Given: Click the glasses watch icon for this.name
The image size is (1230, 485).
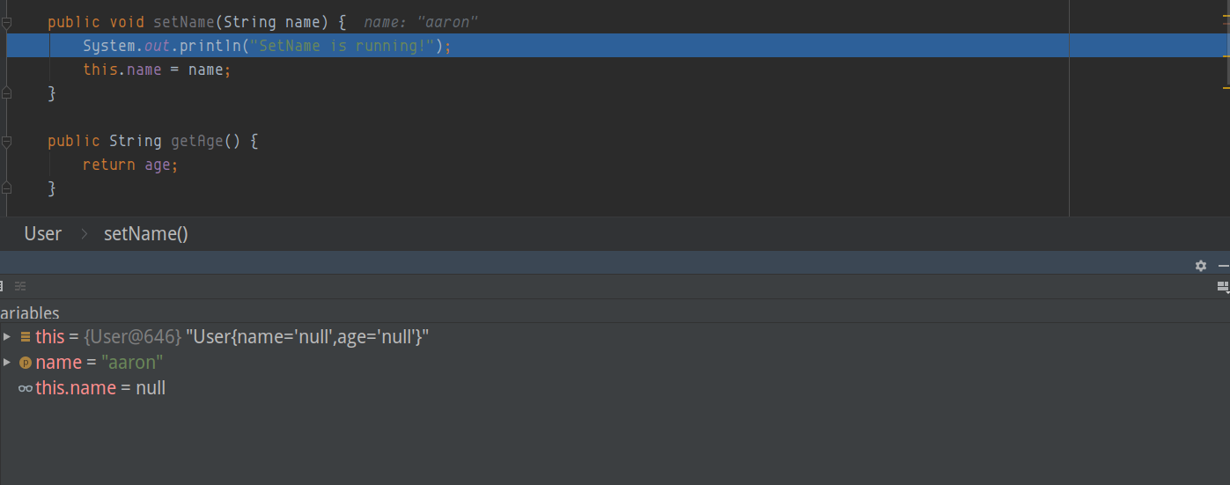Looking at the screenshot, I should 26,388.
